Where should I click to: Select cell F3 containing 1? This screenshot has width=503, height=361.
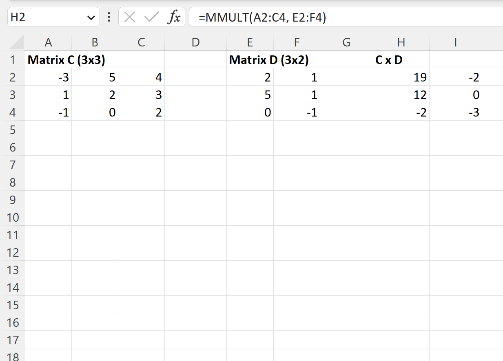coord(297,95)
